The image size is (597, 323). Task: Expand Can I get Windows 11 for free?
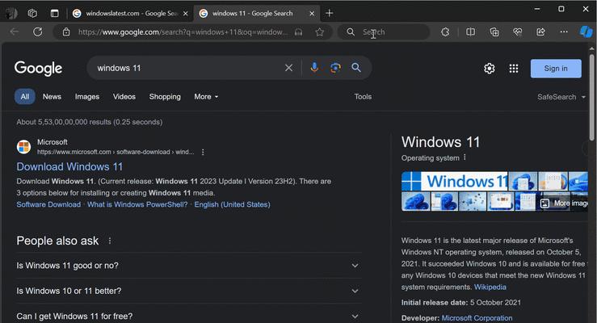(x=188, y=317)
